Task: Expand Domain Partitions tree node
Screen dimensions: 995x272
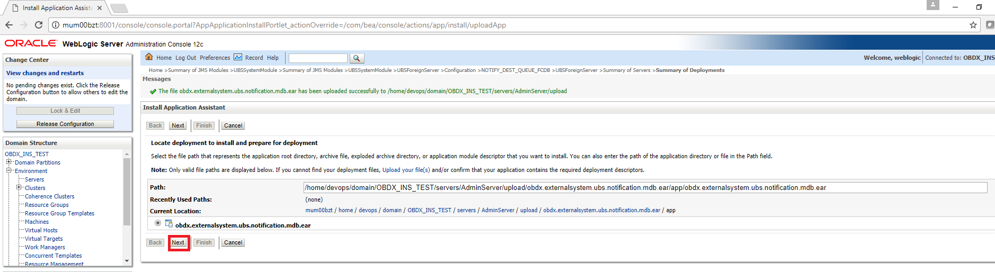Action: 9,162
